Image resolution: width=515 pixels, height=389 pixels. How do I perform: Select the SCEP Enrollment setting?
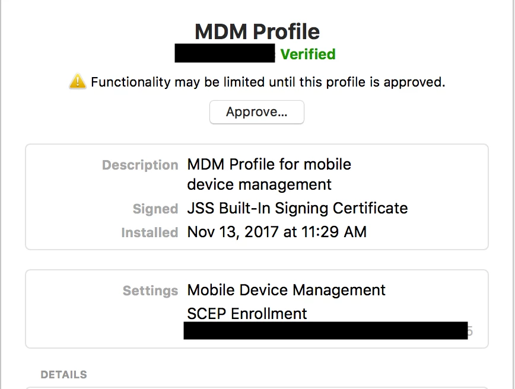pos(247,314)
